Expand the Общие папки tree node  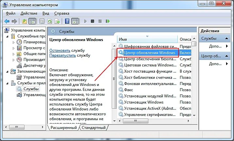coord(13,54)
